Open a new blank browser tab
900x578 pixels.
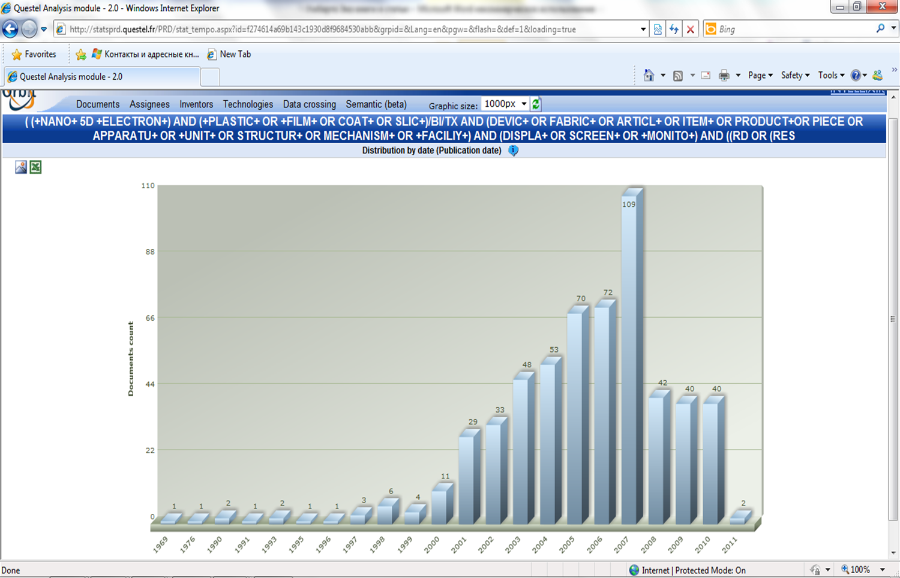(210, 77)
